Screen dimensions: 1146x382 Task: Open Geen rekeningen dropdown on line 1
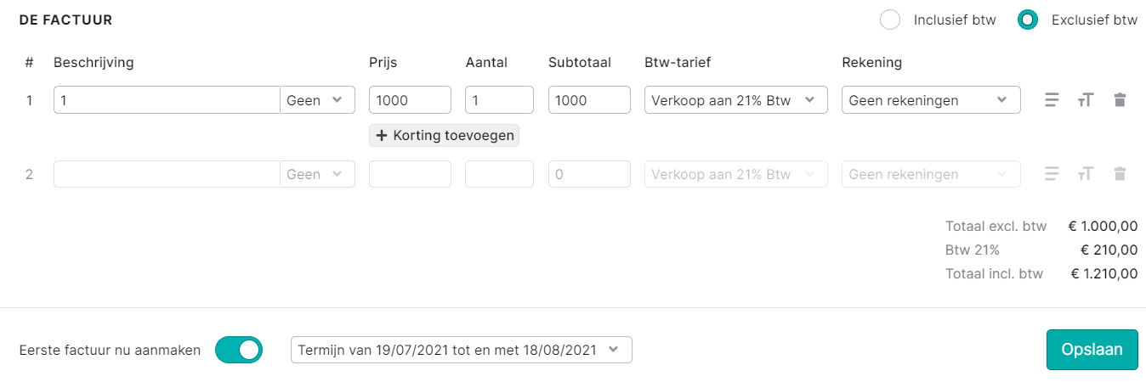tap(931, 100)
